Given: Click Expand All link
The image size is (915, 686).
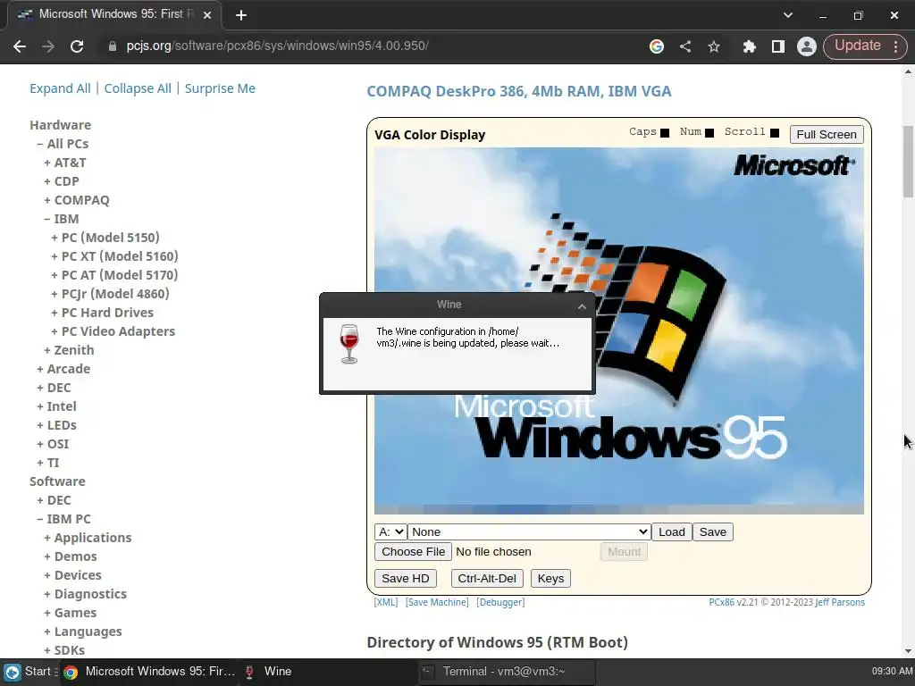Looking at the screenshot, I should (x=60, y=88).
